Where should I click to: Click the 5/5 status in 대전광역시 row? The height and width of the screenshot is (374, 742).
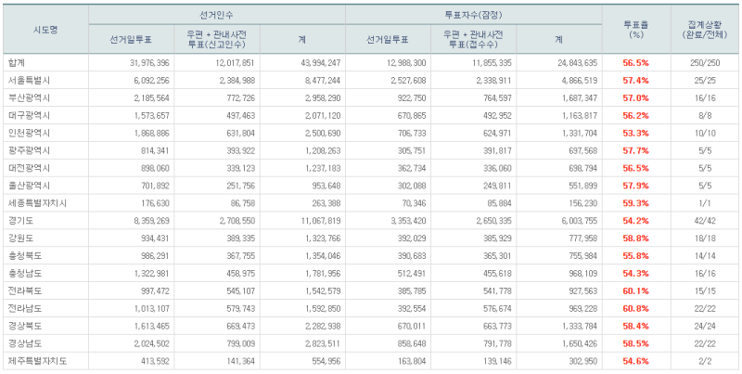[705, 168]
